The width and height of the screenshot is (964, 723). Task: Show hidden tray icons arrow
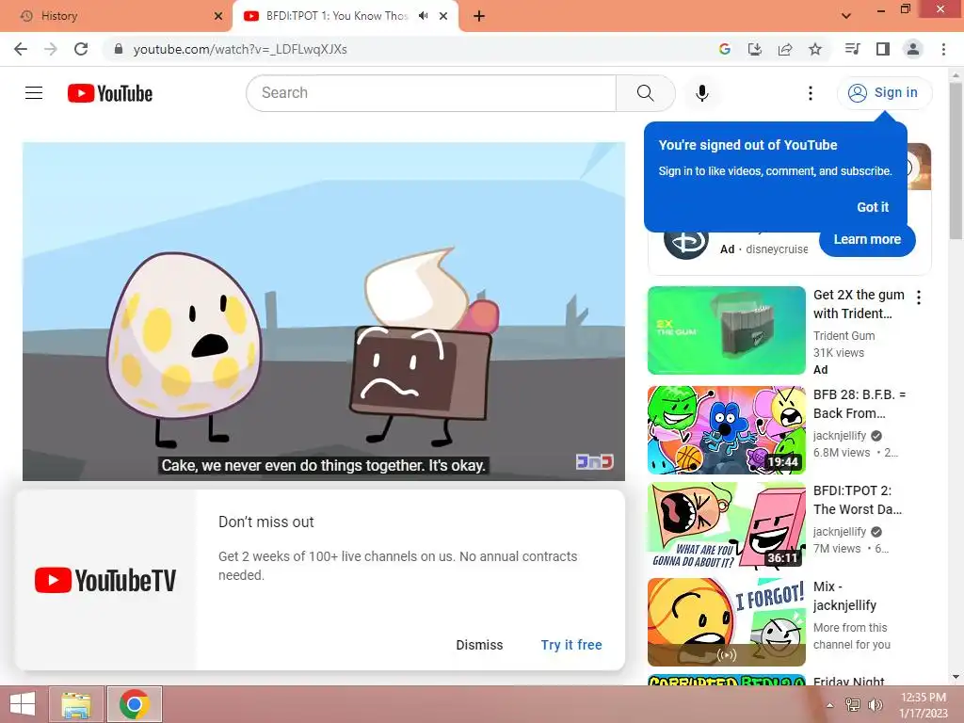pos(830,705)
